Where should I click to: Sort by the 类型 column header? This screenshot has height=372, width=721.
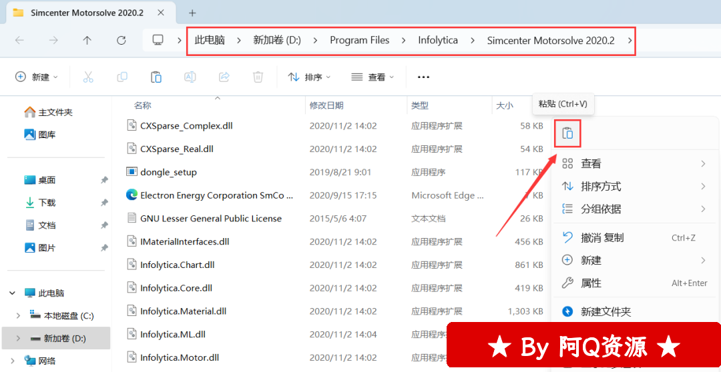point(420,105)
